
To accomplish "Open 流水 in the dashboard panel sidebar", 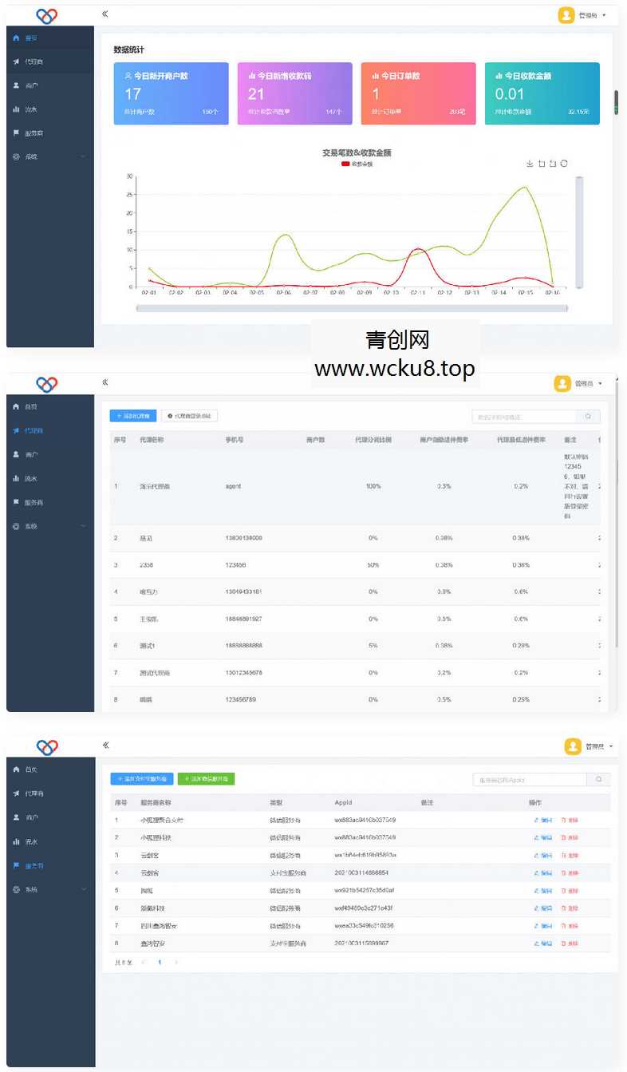I will pyautogui.click(x=49, y=109).
